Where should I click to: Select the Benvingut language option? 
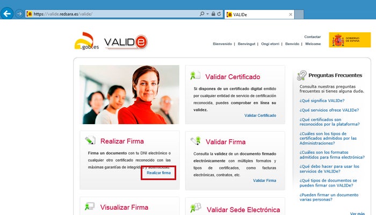(x=247, y=44)
